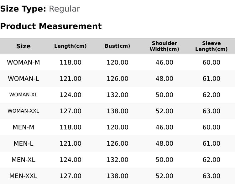Select the WOMAN-XL size label
Viewport: 235px width, 184px height.
[23, 95]
